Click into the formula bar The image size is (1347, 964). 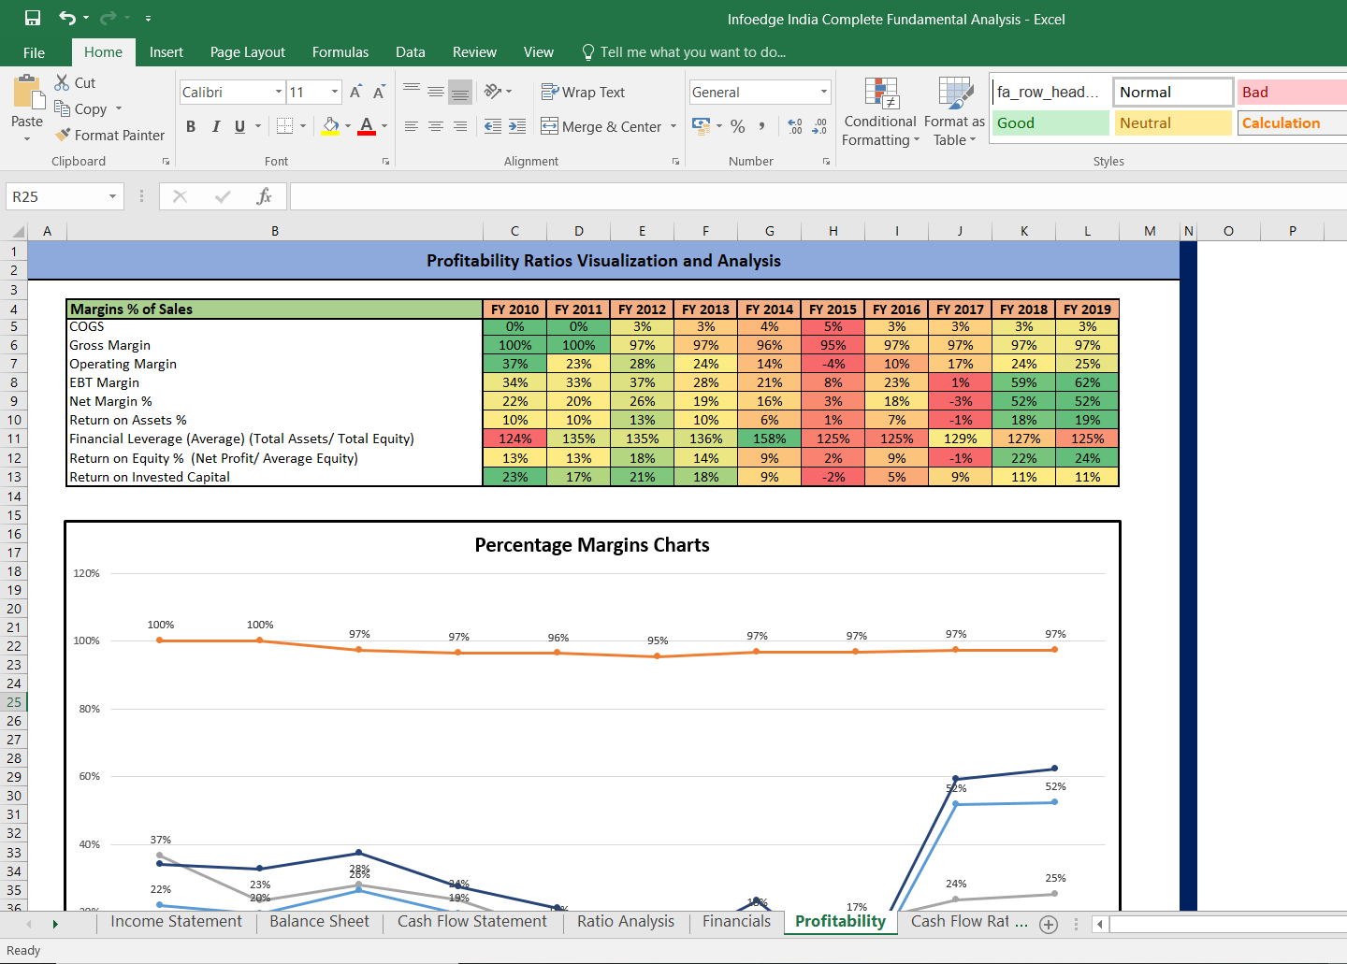pos(818,196)
